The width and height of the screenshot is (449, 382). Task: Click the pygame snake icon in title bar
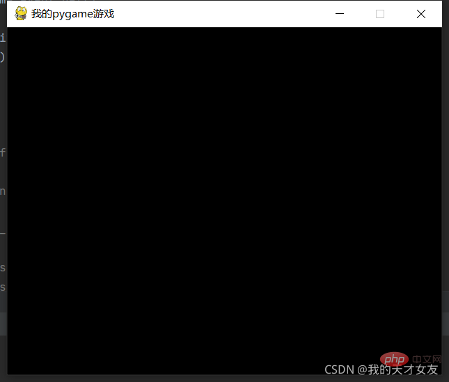click(x=21, y=13)
